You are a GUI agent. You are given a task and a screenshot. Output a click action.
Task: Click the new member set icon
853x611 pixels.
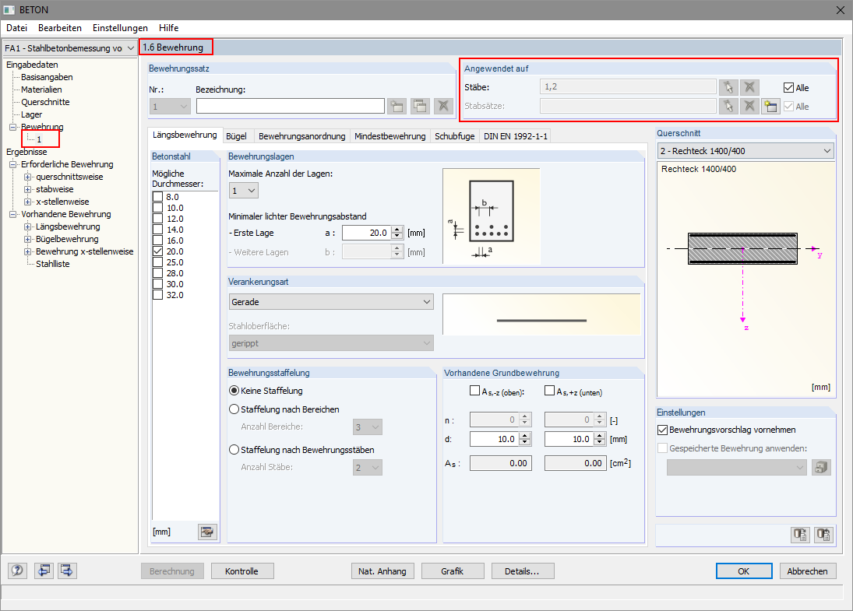tap(770, 106)
